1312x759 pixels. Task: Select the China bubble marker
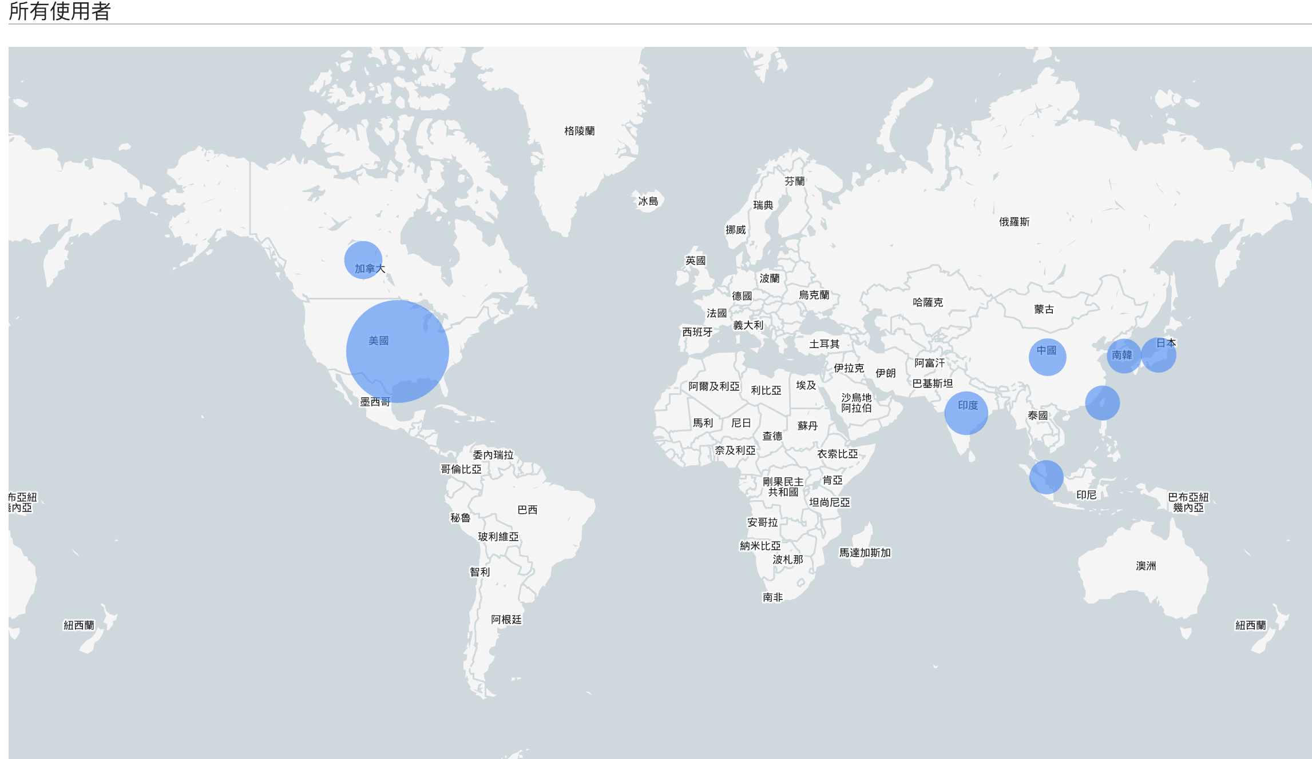click(x=1047, y=357)
